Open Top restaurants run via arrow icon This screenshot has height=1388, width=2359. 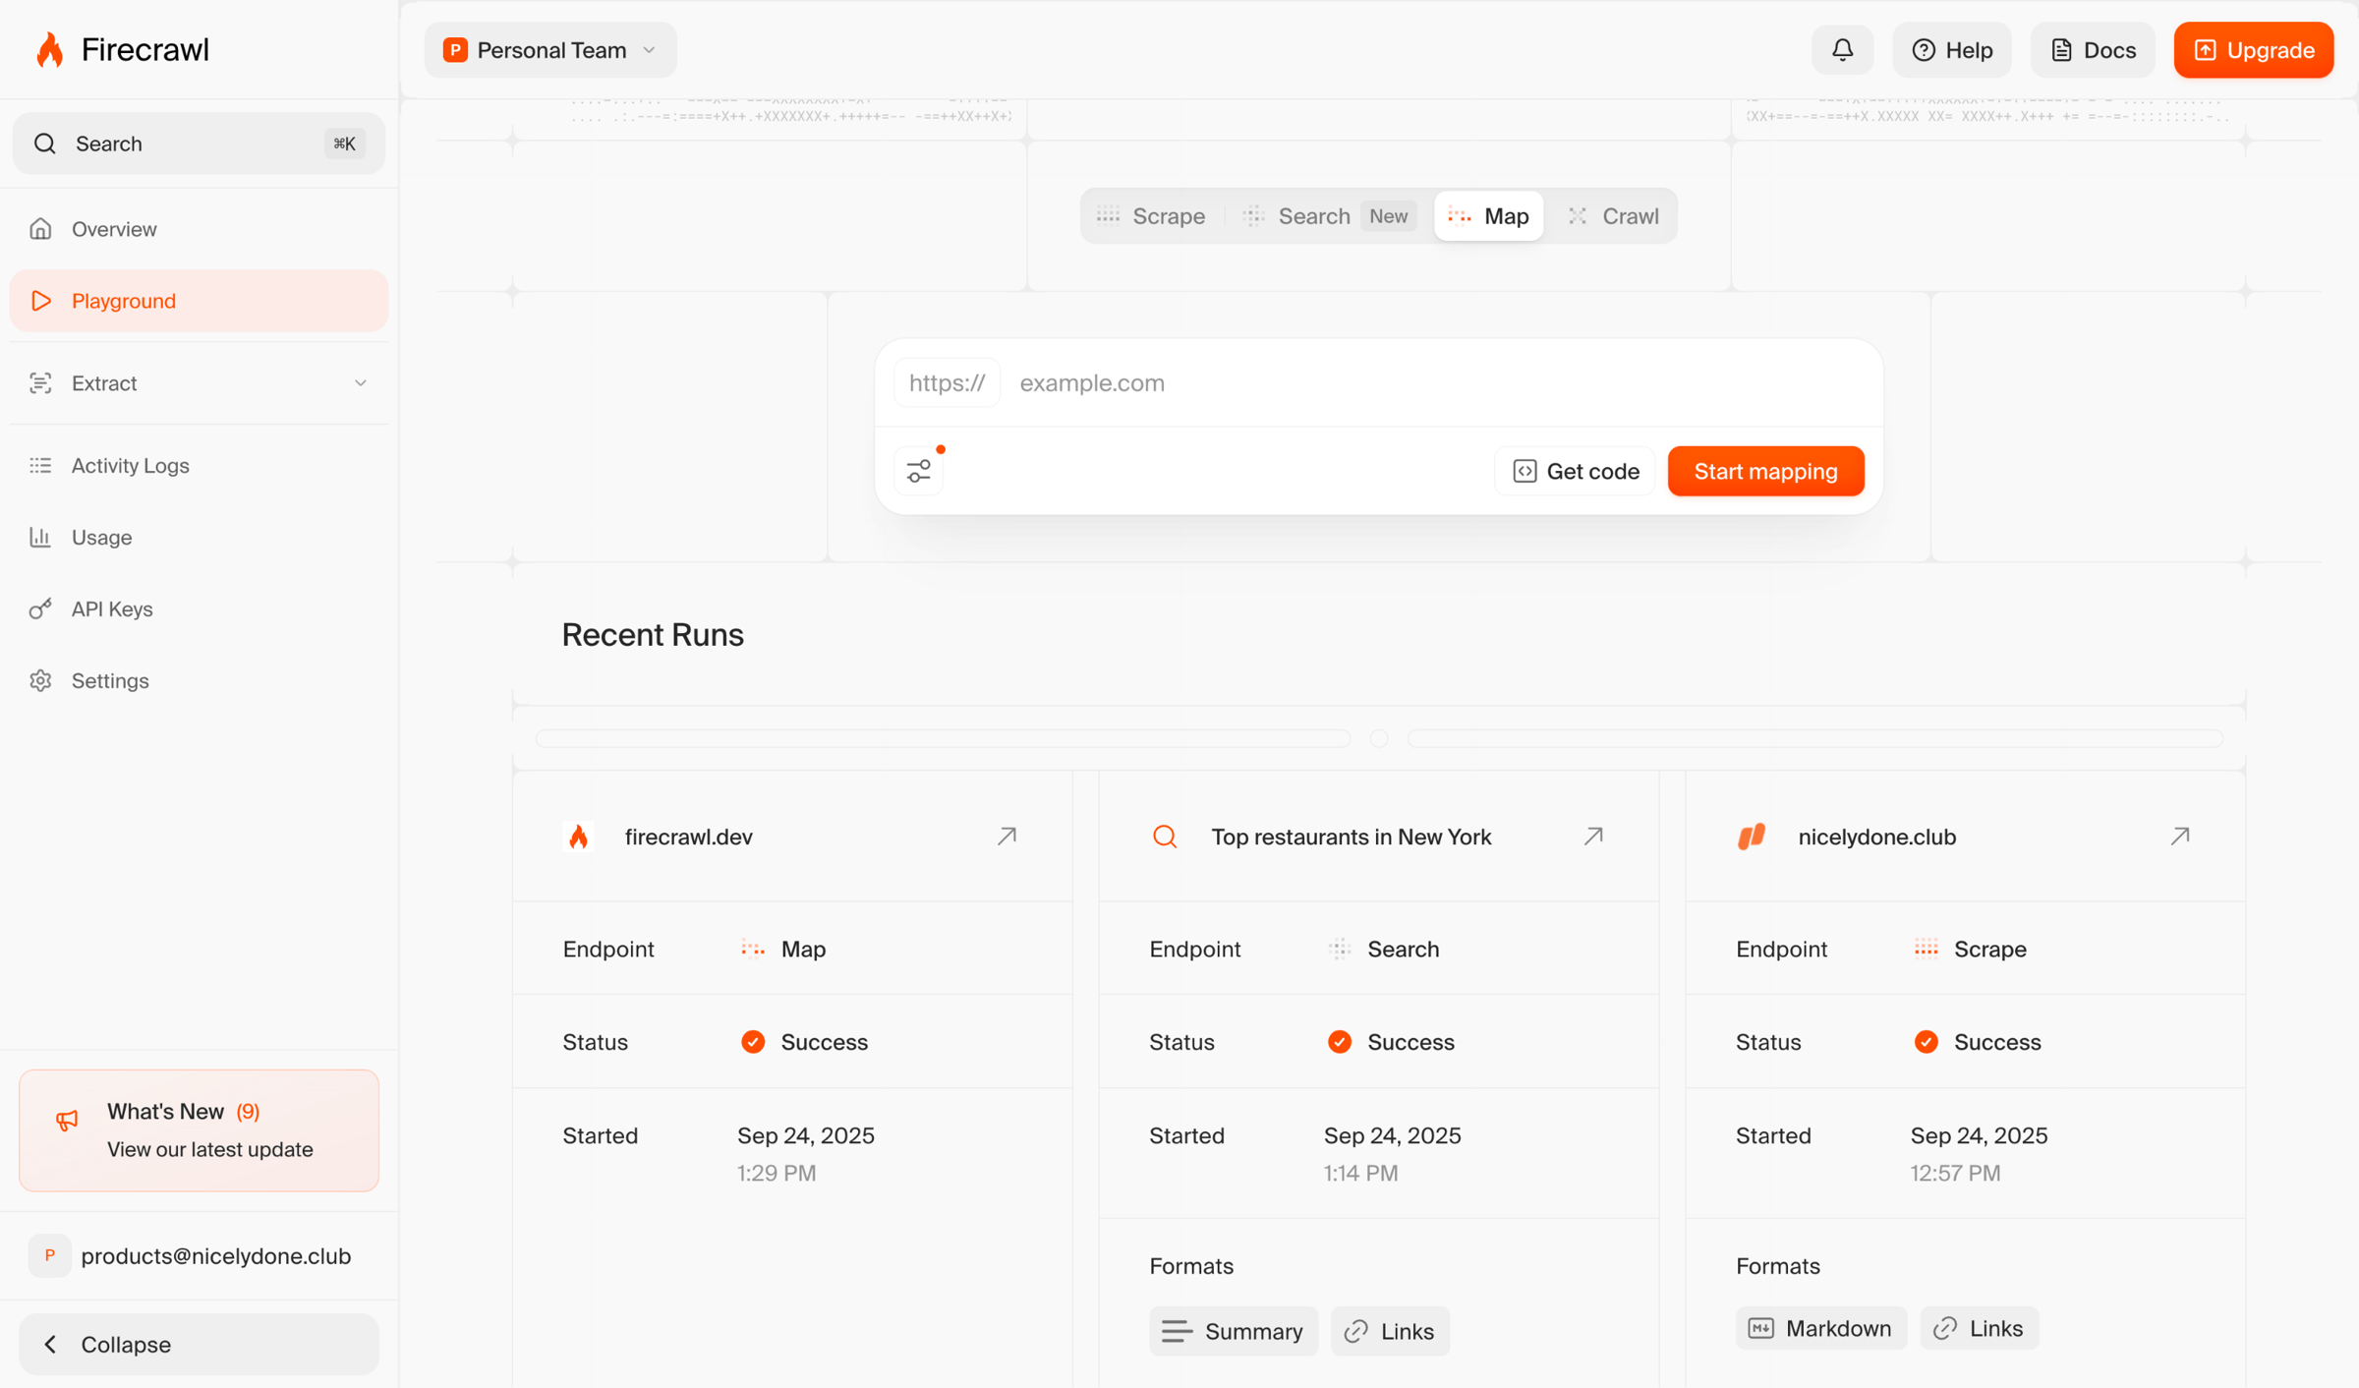[x=1593, y=836]
